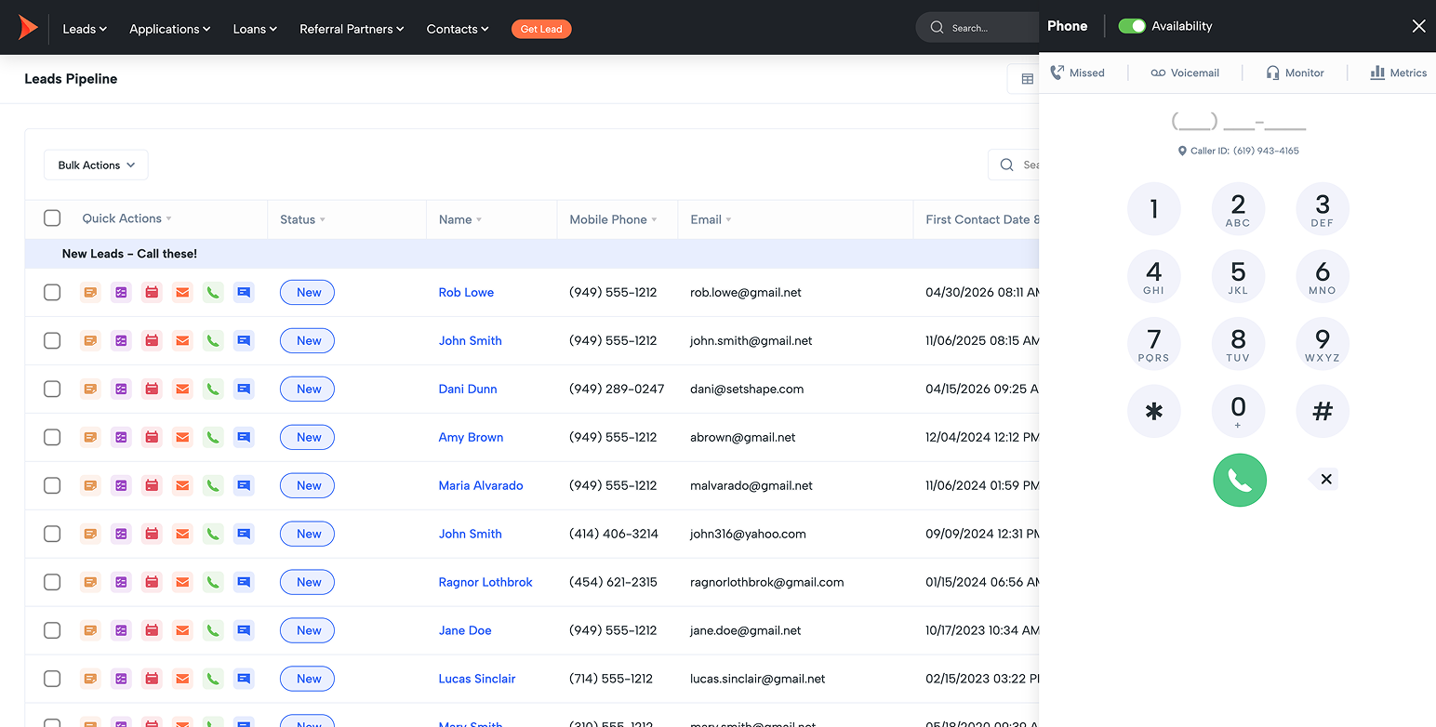This screenshot has height=727, width=1436.
Task: Select Dani Dunn's row checkbox
Action: pyautogui.click(x=52, y=389)
